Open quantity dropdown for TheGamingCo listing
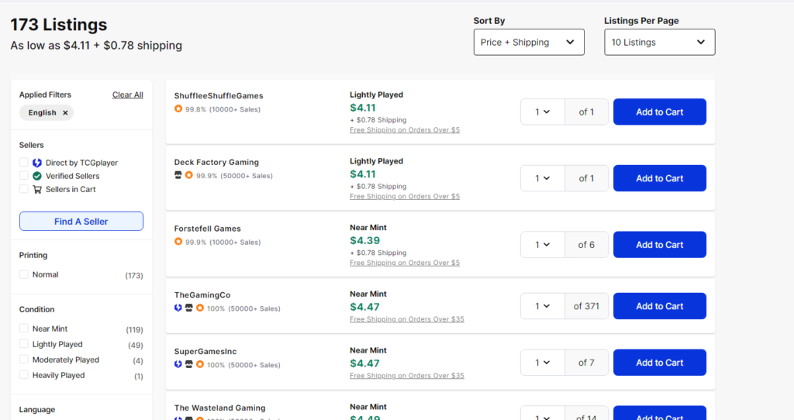The height and width of the screenshot is (420, 794). (x=542, y=306)
